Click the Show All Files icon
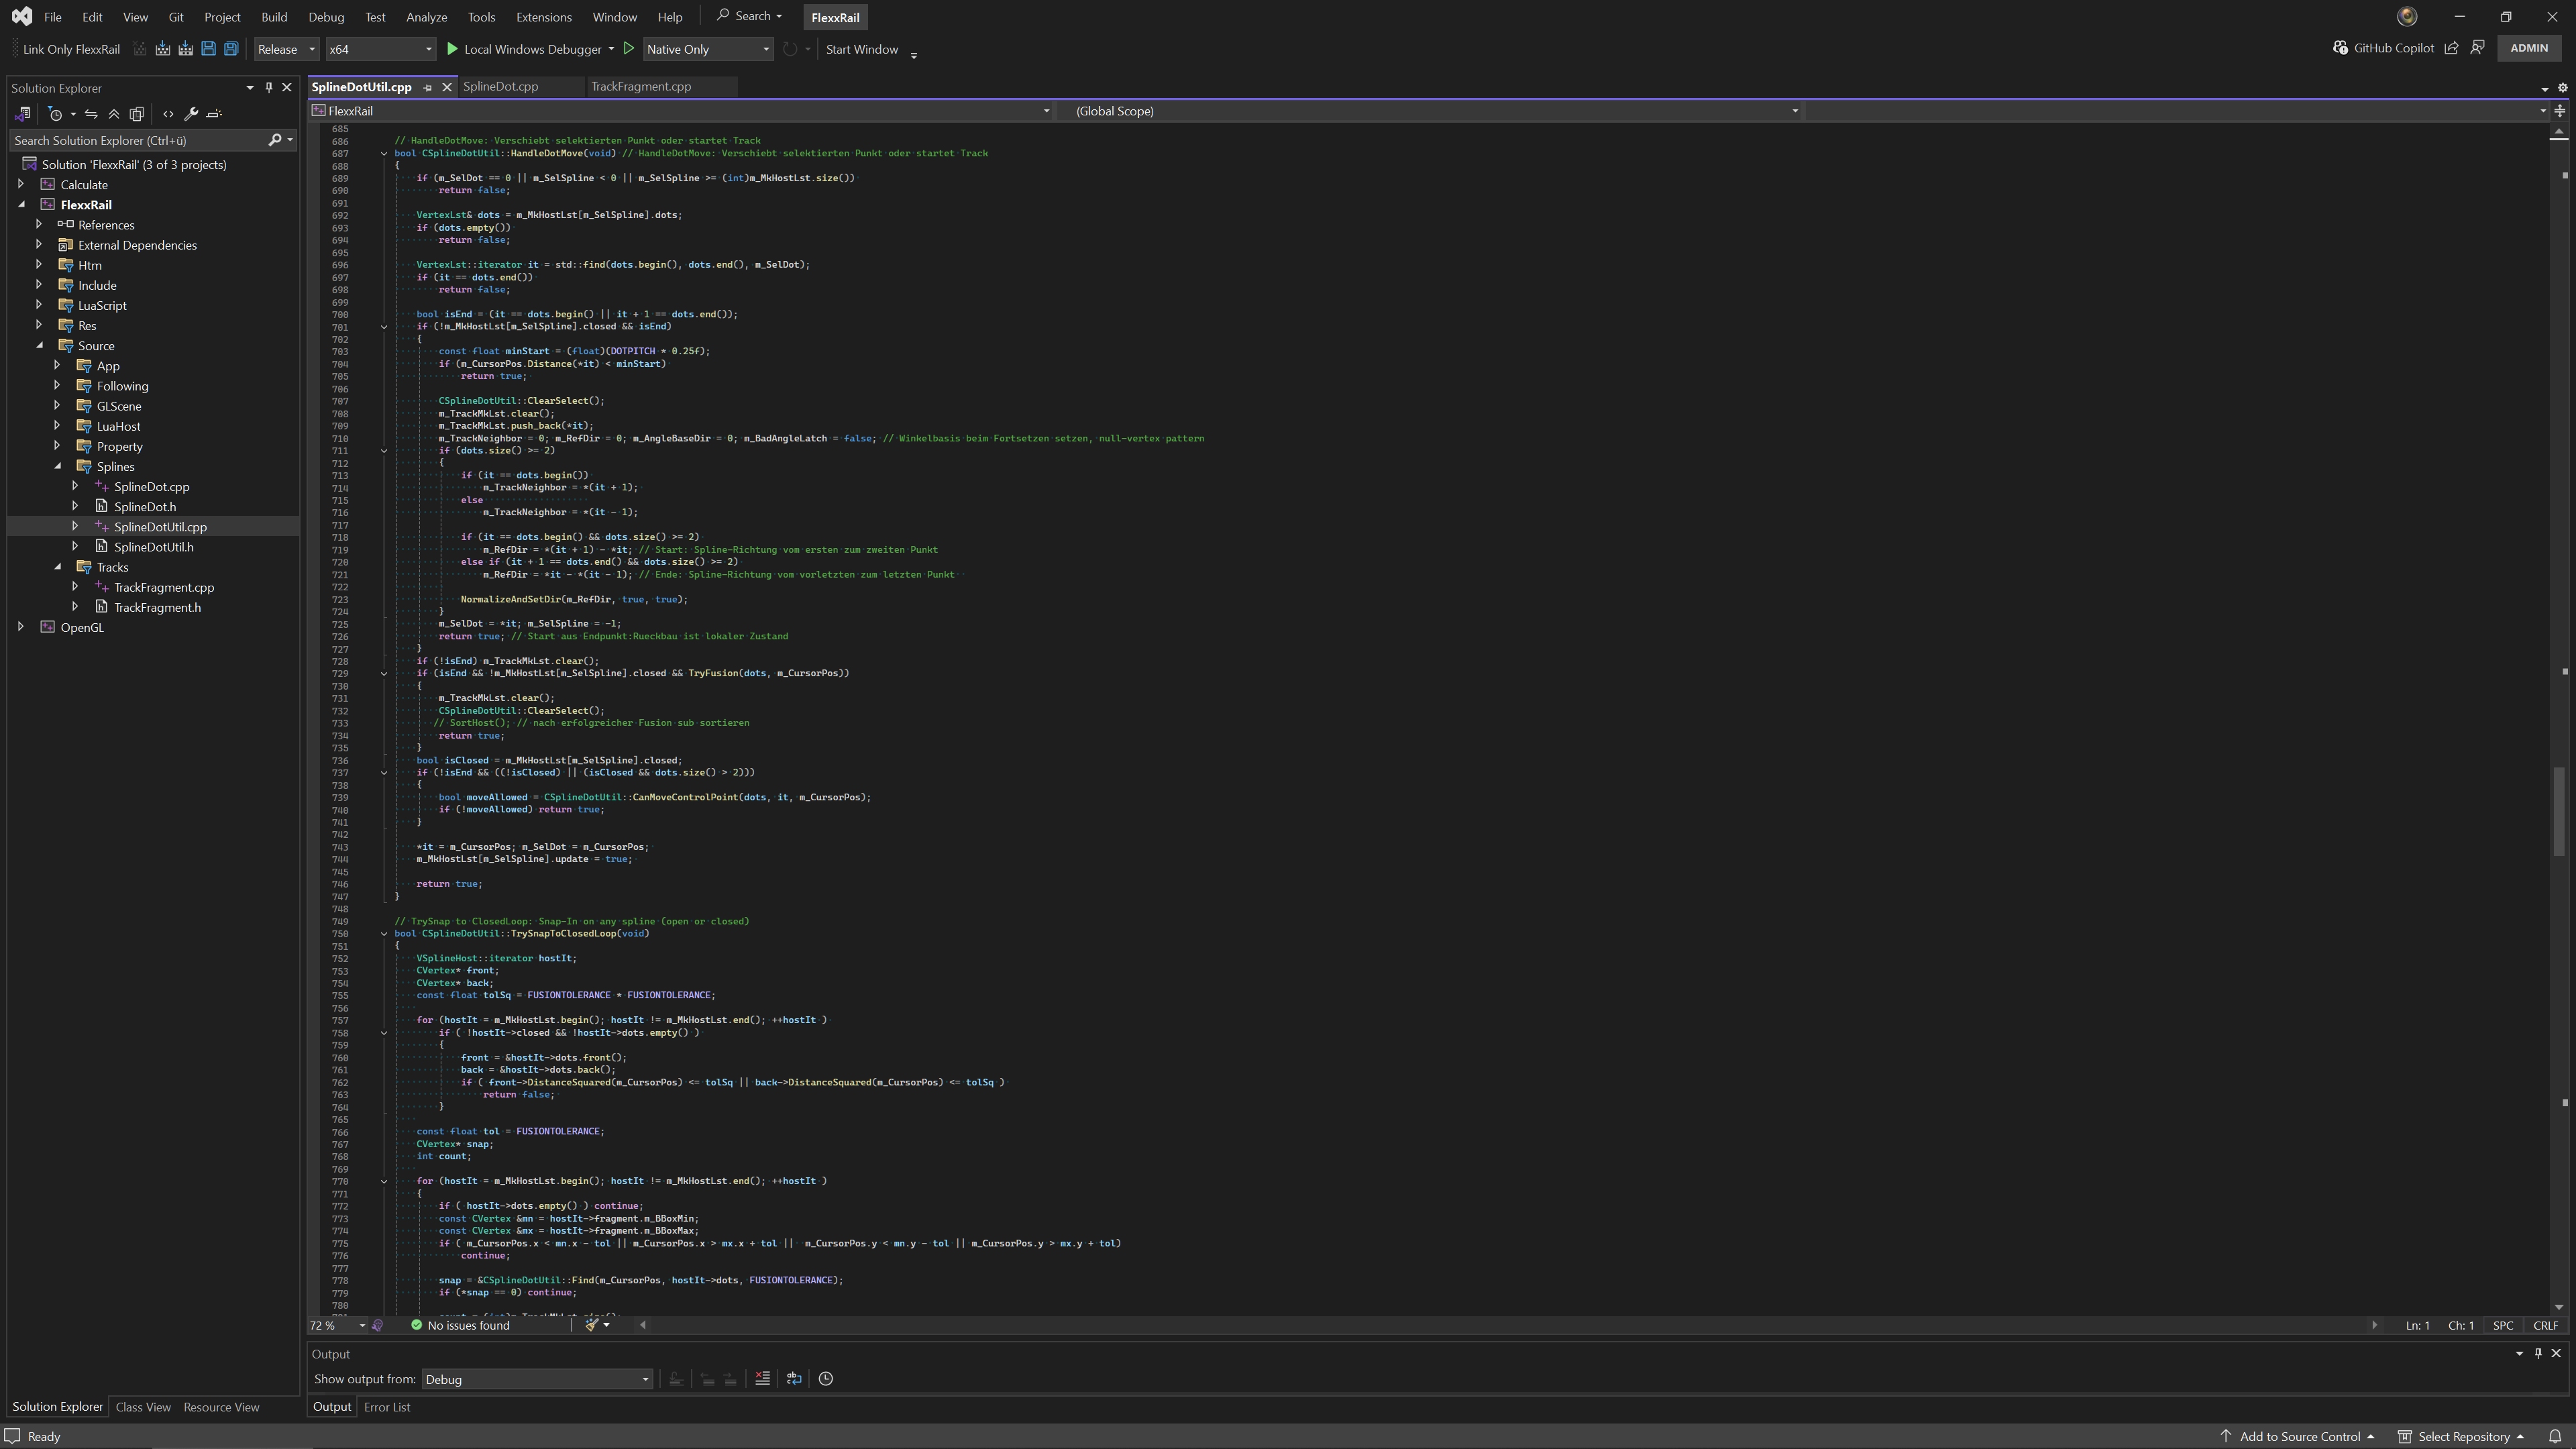The width and height of the screenshot is (2576, 1449). [137, 114]
